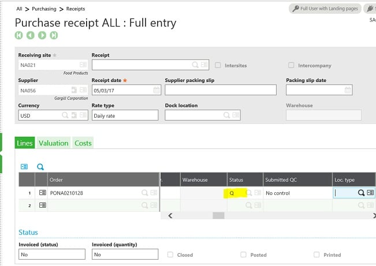Check the Posted checkbox
The image size is (376, 266).
tap(244, 254)
